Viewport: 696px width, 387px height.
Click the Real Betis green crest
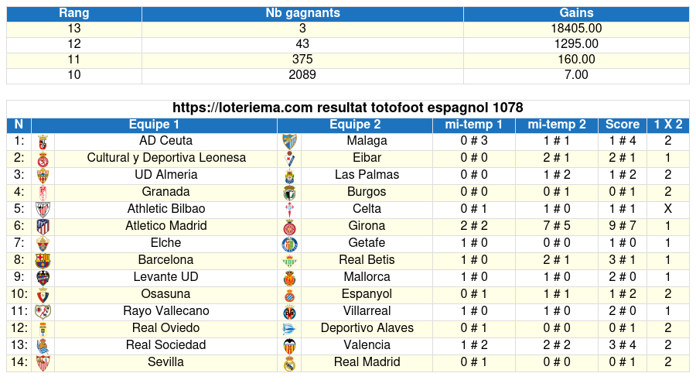289,261
